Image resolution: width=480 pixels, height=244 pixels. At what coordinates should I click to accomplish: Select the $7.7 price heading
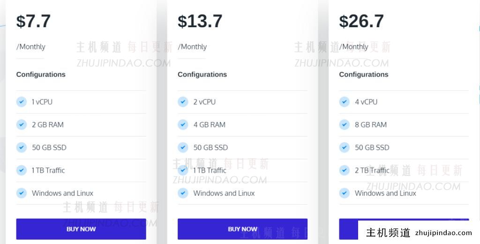coord(33,21)
